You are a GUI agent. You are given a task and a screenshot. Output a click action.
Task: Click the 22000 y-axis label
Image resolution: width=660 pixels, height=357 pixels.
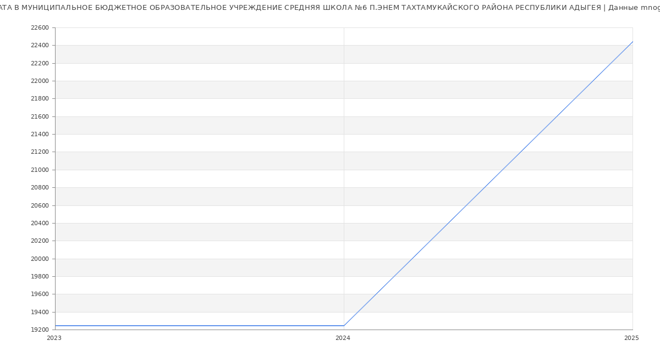[x=39, y=81]
